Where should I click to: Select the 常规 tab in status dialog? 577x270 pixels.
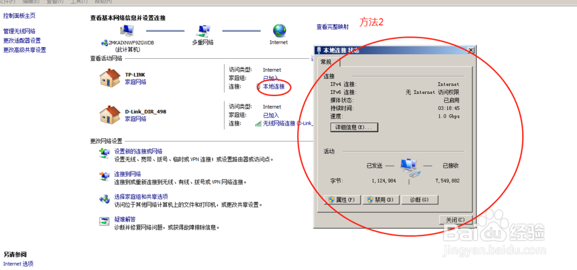tap(327, 62)
